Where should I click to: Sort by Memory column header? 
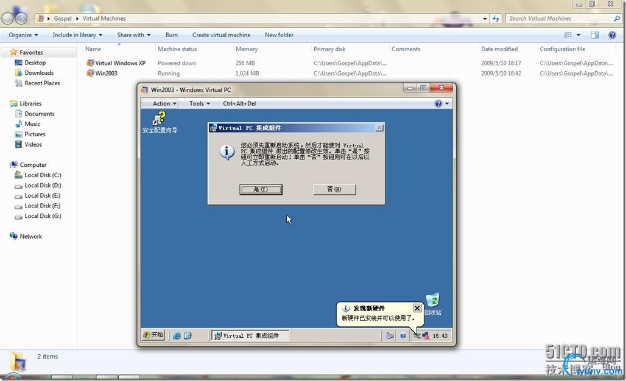click(247, 49)
